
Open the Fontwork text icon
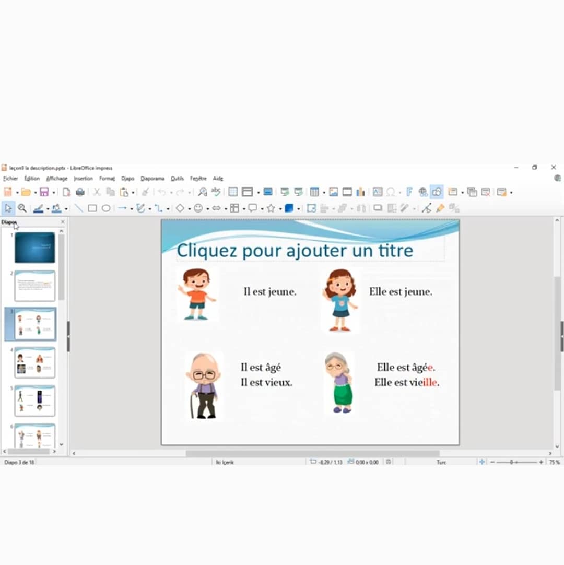coord(409,192)
